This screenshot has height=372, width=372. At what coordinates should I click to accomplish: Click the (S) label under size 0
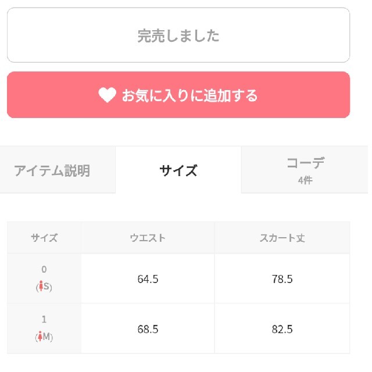[44, 287]
